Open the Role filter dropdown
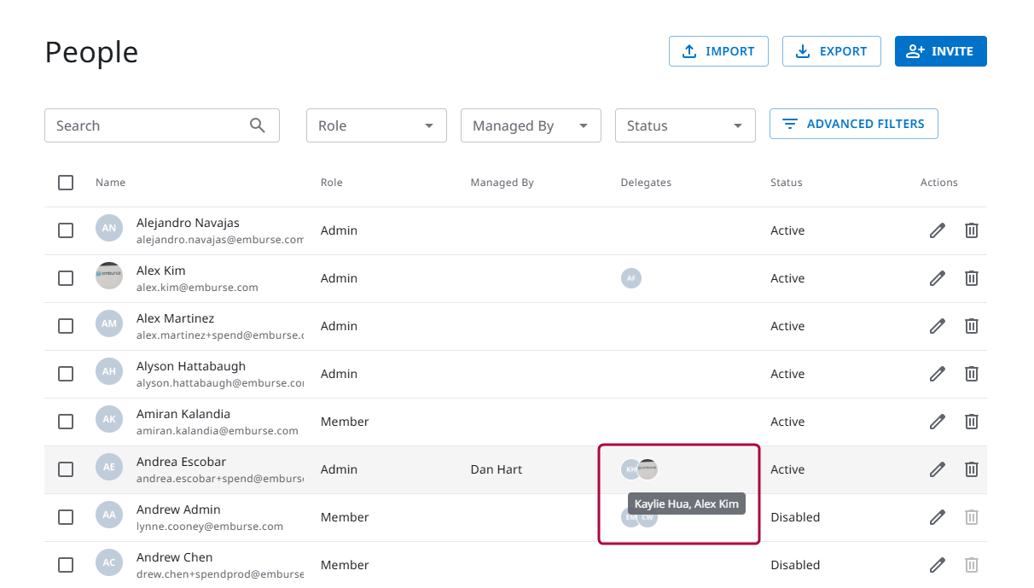Screen dimensions: 1034x588 click(x=376, y=125)
